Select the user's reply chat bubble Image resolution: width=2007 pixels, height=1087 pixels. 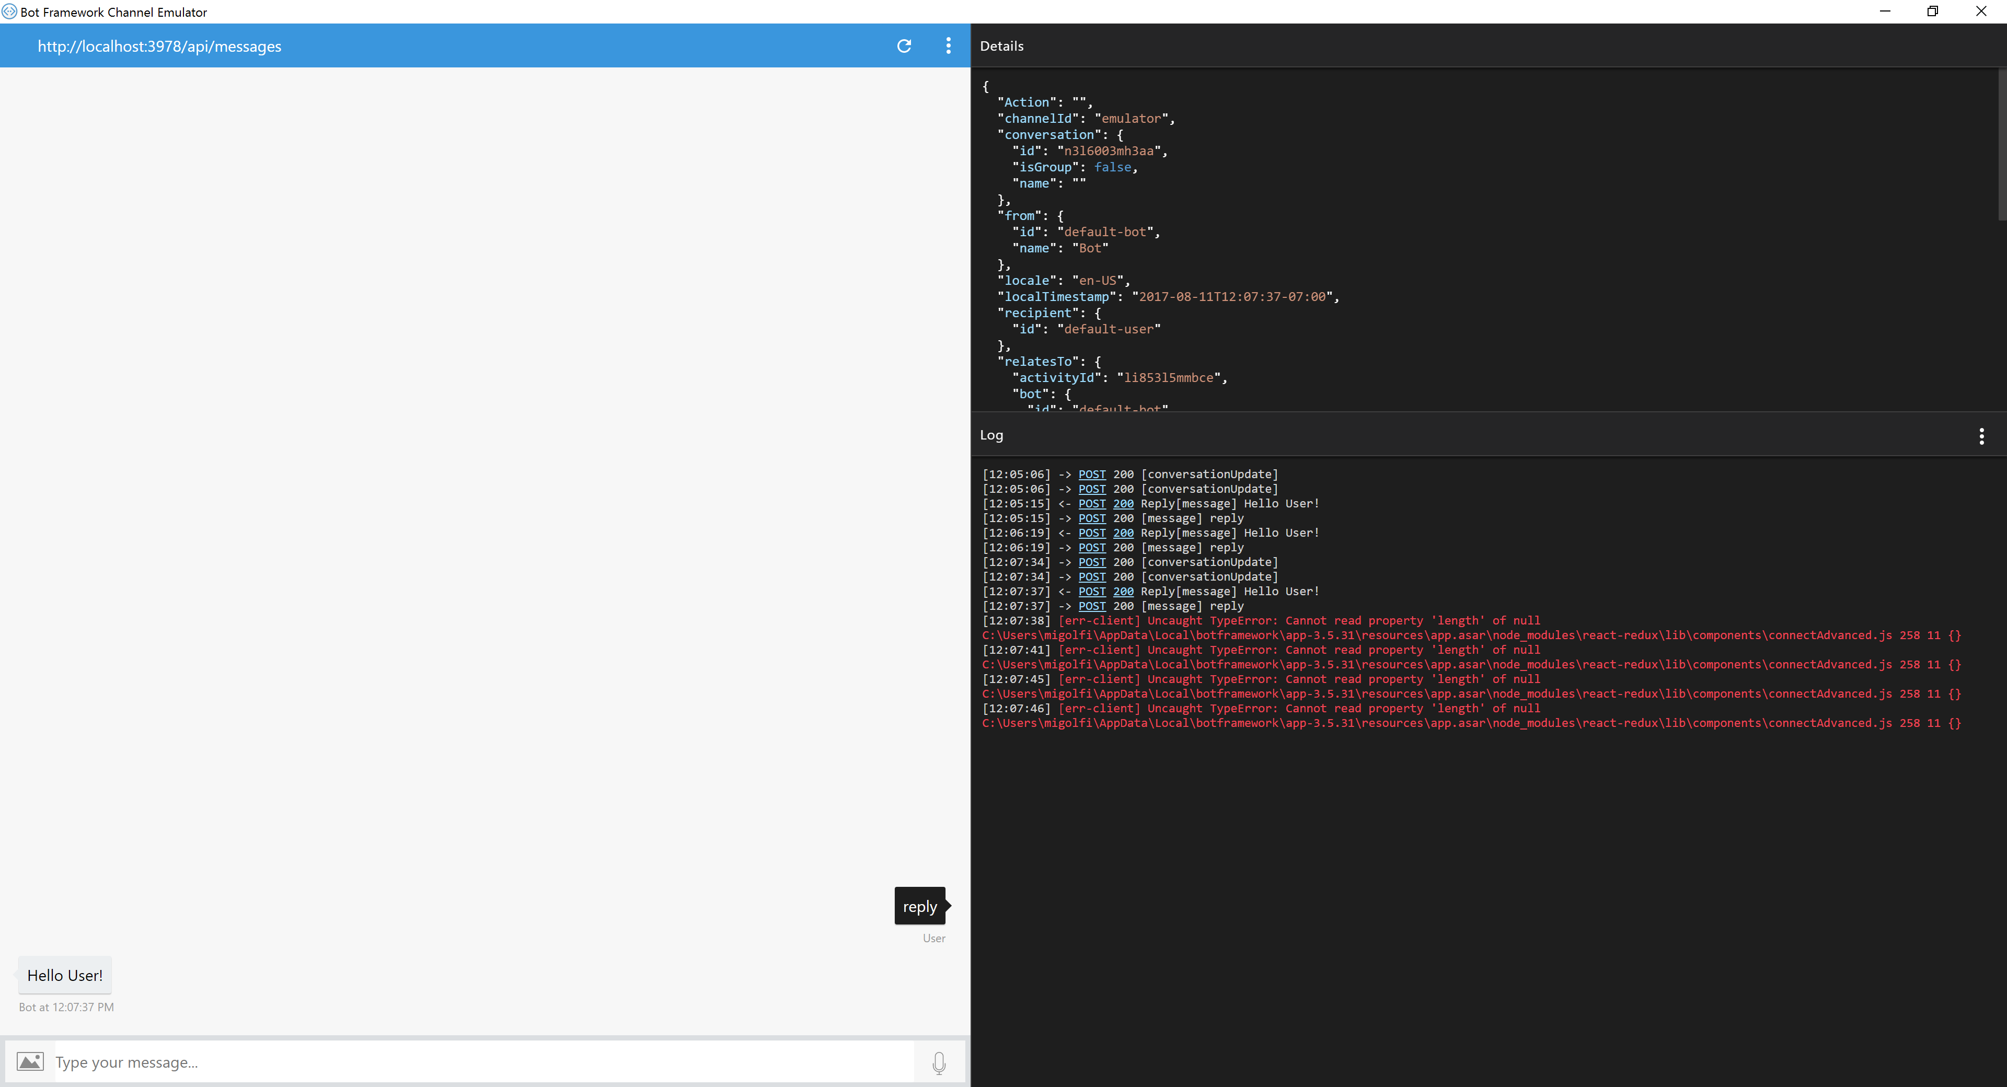click(919, 906)
